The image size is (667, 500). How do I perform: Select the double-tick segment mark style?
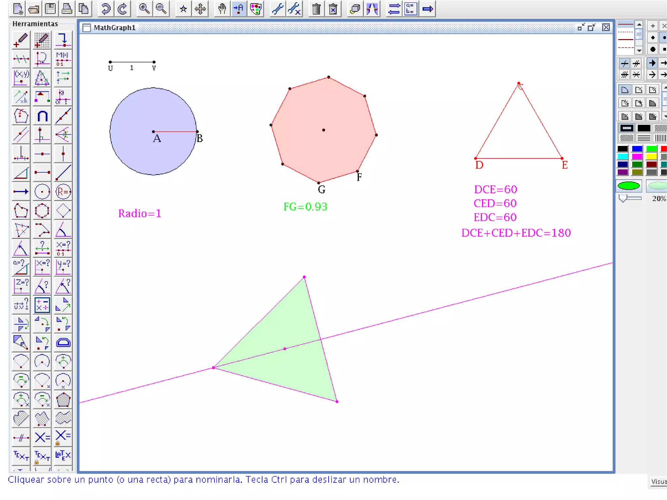pyautogui.click(x=636, y=63)
